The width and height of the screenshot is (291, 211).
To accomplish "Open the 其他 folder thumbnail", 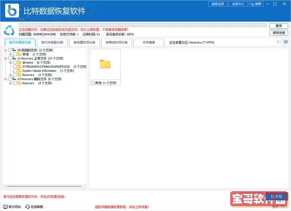I will (105, 64).
